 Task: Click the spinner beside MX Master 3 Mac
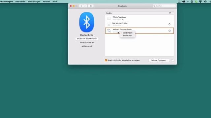(x=169, y=24)
